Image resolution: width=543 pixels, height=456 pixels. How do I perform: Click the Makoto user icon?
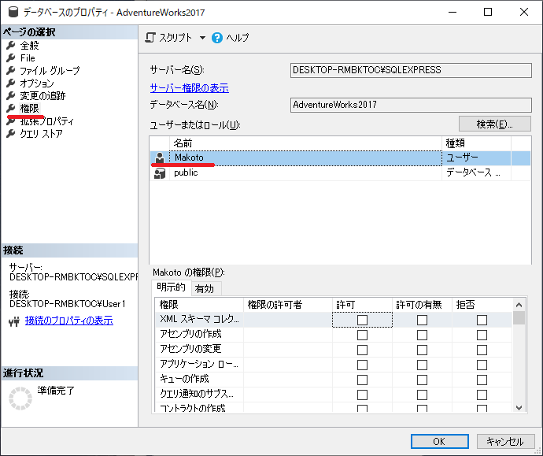click(160, 158)
